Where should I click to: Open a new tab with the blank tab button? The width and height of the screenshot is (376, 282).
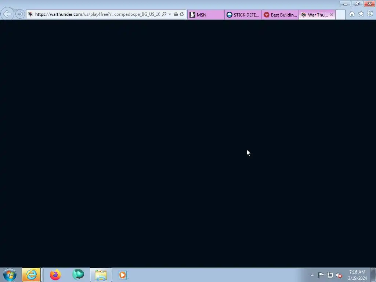coord(340,15)
